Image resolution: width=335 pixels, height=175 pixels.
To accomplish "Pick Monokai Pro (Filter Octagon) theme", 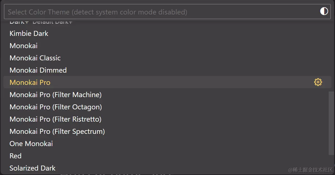I will point(167,107).
